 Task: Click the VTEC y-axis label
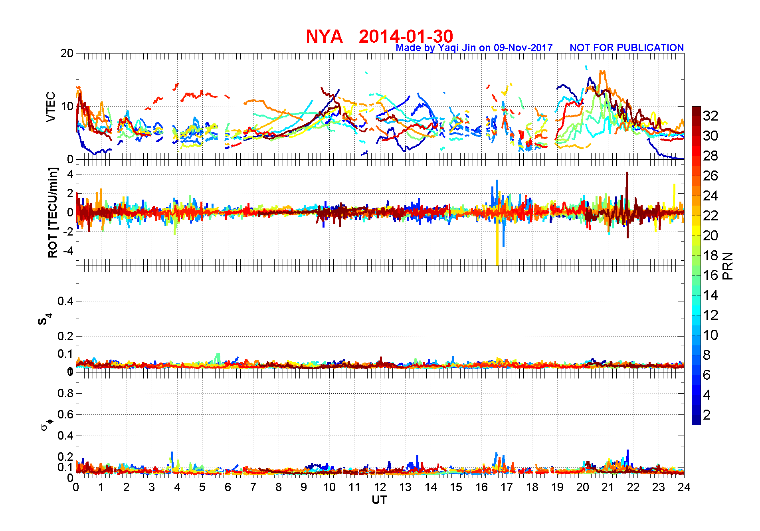(x=51, y=107)
